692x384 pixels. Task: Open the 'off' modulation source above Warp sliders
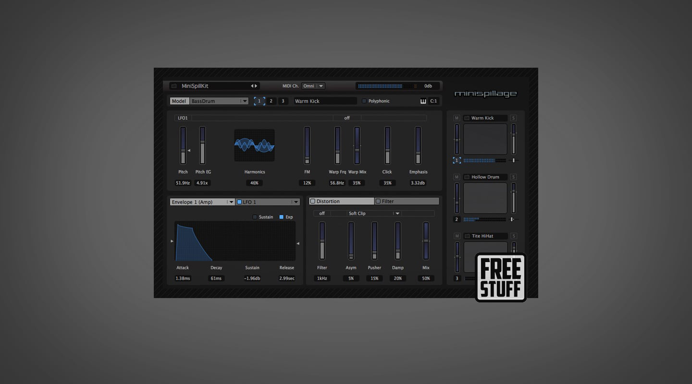point(346,118)
